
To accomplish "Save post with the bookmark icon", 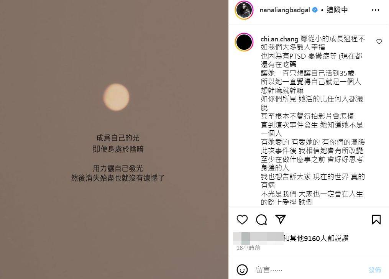I will click(x=376, y=220).
